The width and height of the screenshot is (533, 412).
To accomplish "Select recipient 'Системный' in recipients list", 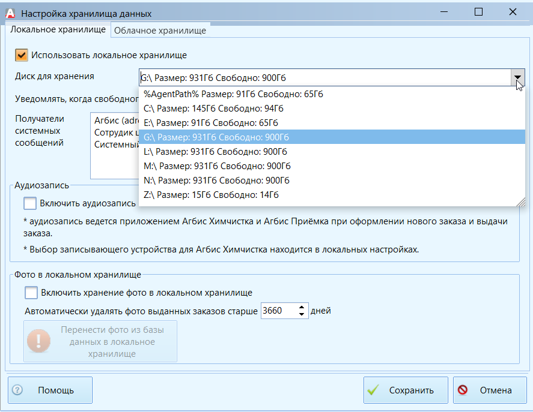I will (117, 145).
